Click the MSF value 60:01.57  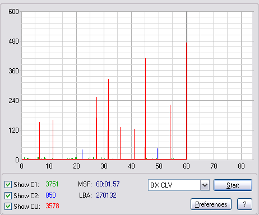108,184
